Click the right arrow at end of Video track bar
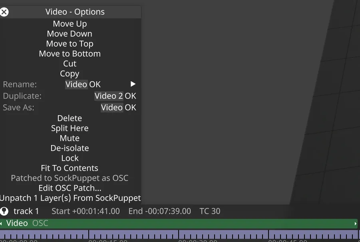Image resolution: width=360 pixels, height=242 pixels. [356, 223]
